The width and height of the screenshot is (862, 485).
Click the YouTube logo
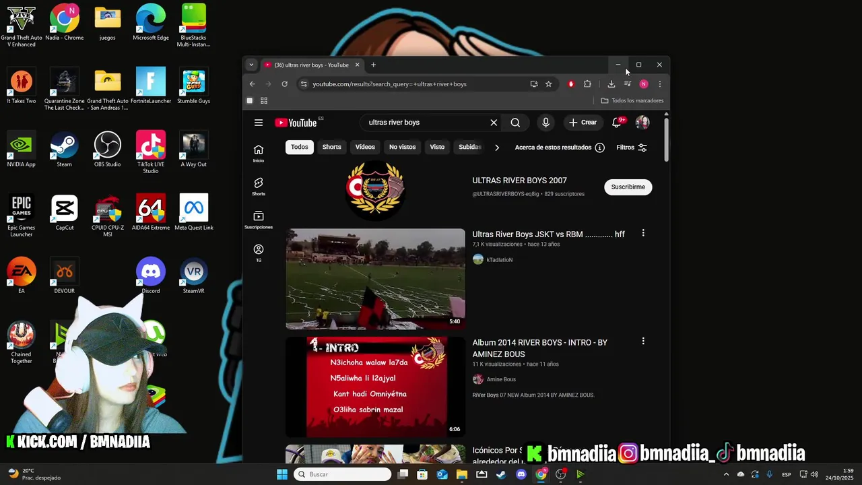[296, 123]
